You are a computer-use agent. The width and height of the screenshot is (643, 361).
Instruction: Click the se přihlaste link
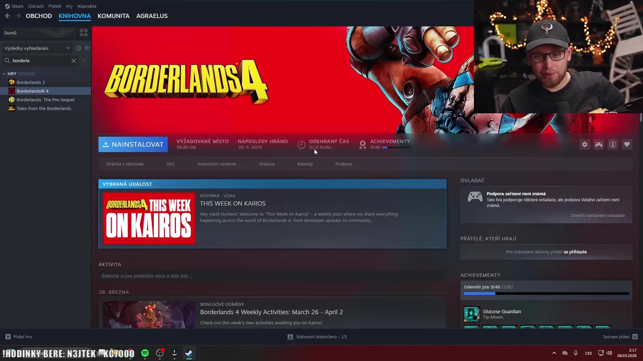click(x=575, y=252)
